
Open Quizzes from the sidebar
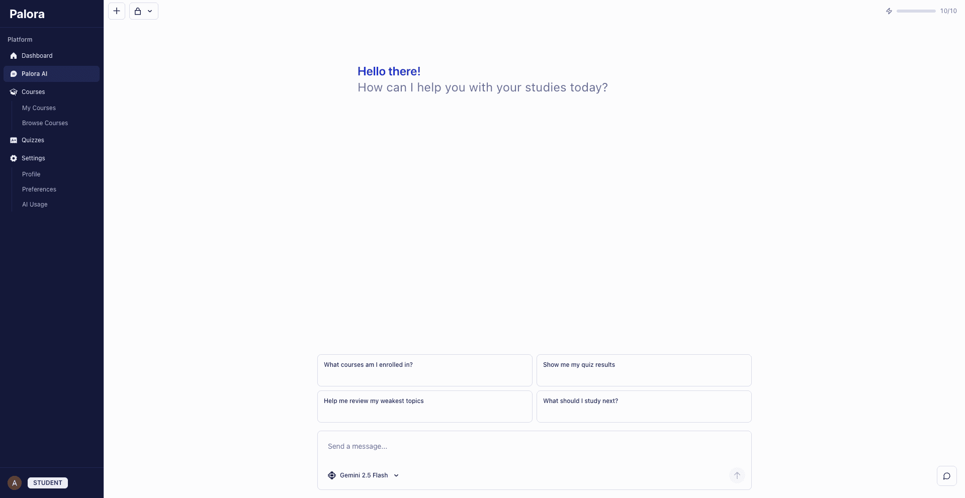pos(32,140)
